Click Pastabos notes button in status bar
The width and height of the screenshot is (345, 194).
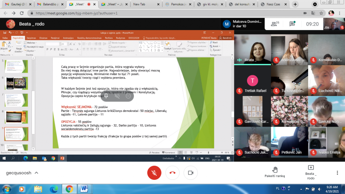coord(154,152)
